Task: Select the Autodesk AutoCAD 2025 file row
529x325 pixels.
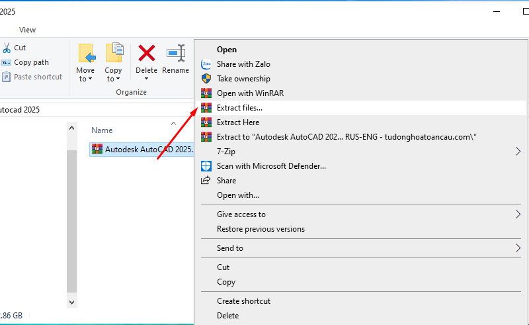Action: click(x=142, y=149)
